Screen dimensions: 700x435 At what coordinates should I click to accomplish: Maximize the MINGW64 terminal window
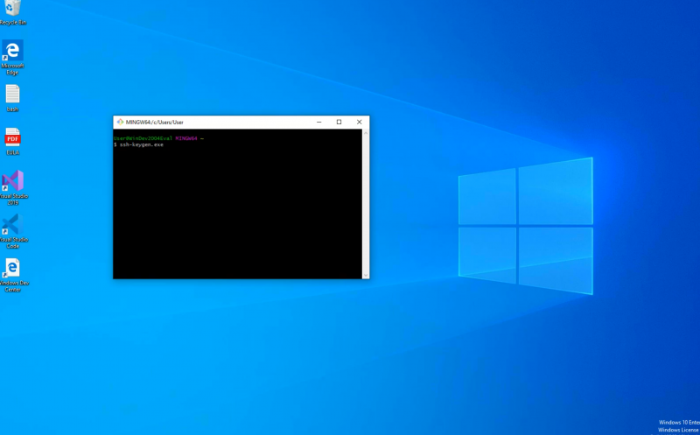(x=339, y=122)
